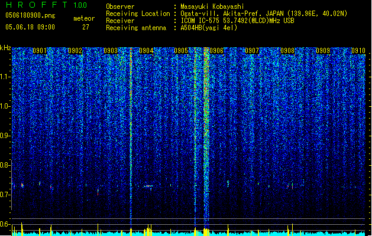The image size is (372, 236).
Task: Click the 0.9 frequency axis label
Action: pyautogui.click(x=5, y=136)
